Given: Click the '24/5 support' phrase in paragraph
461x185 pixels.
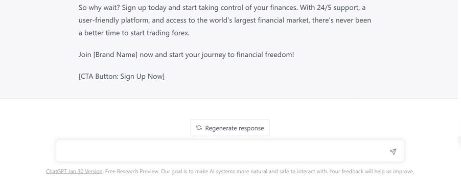Looking at the screenshot, I should tap(338, 8).
